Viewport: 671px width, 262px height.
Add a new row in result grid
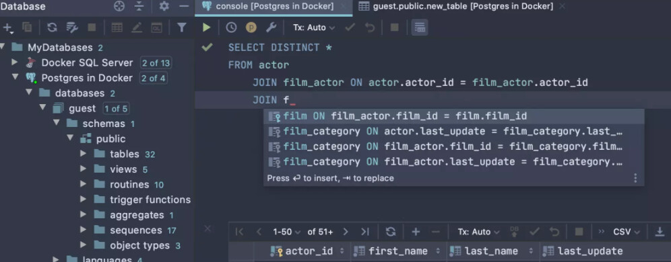[x=416, y=232]
